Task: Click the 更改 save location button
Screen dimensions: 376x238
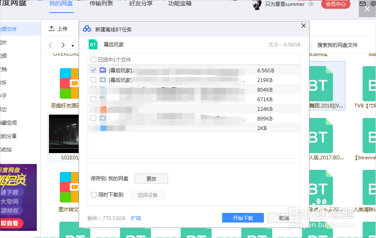Action: [x=151, y=179]
